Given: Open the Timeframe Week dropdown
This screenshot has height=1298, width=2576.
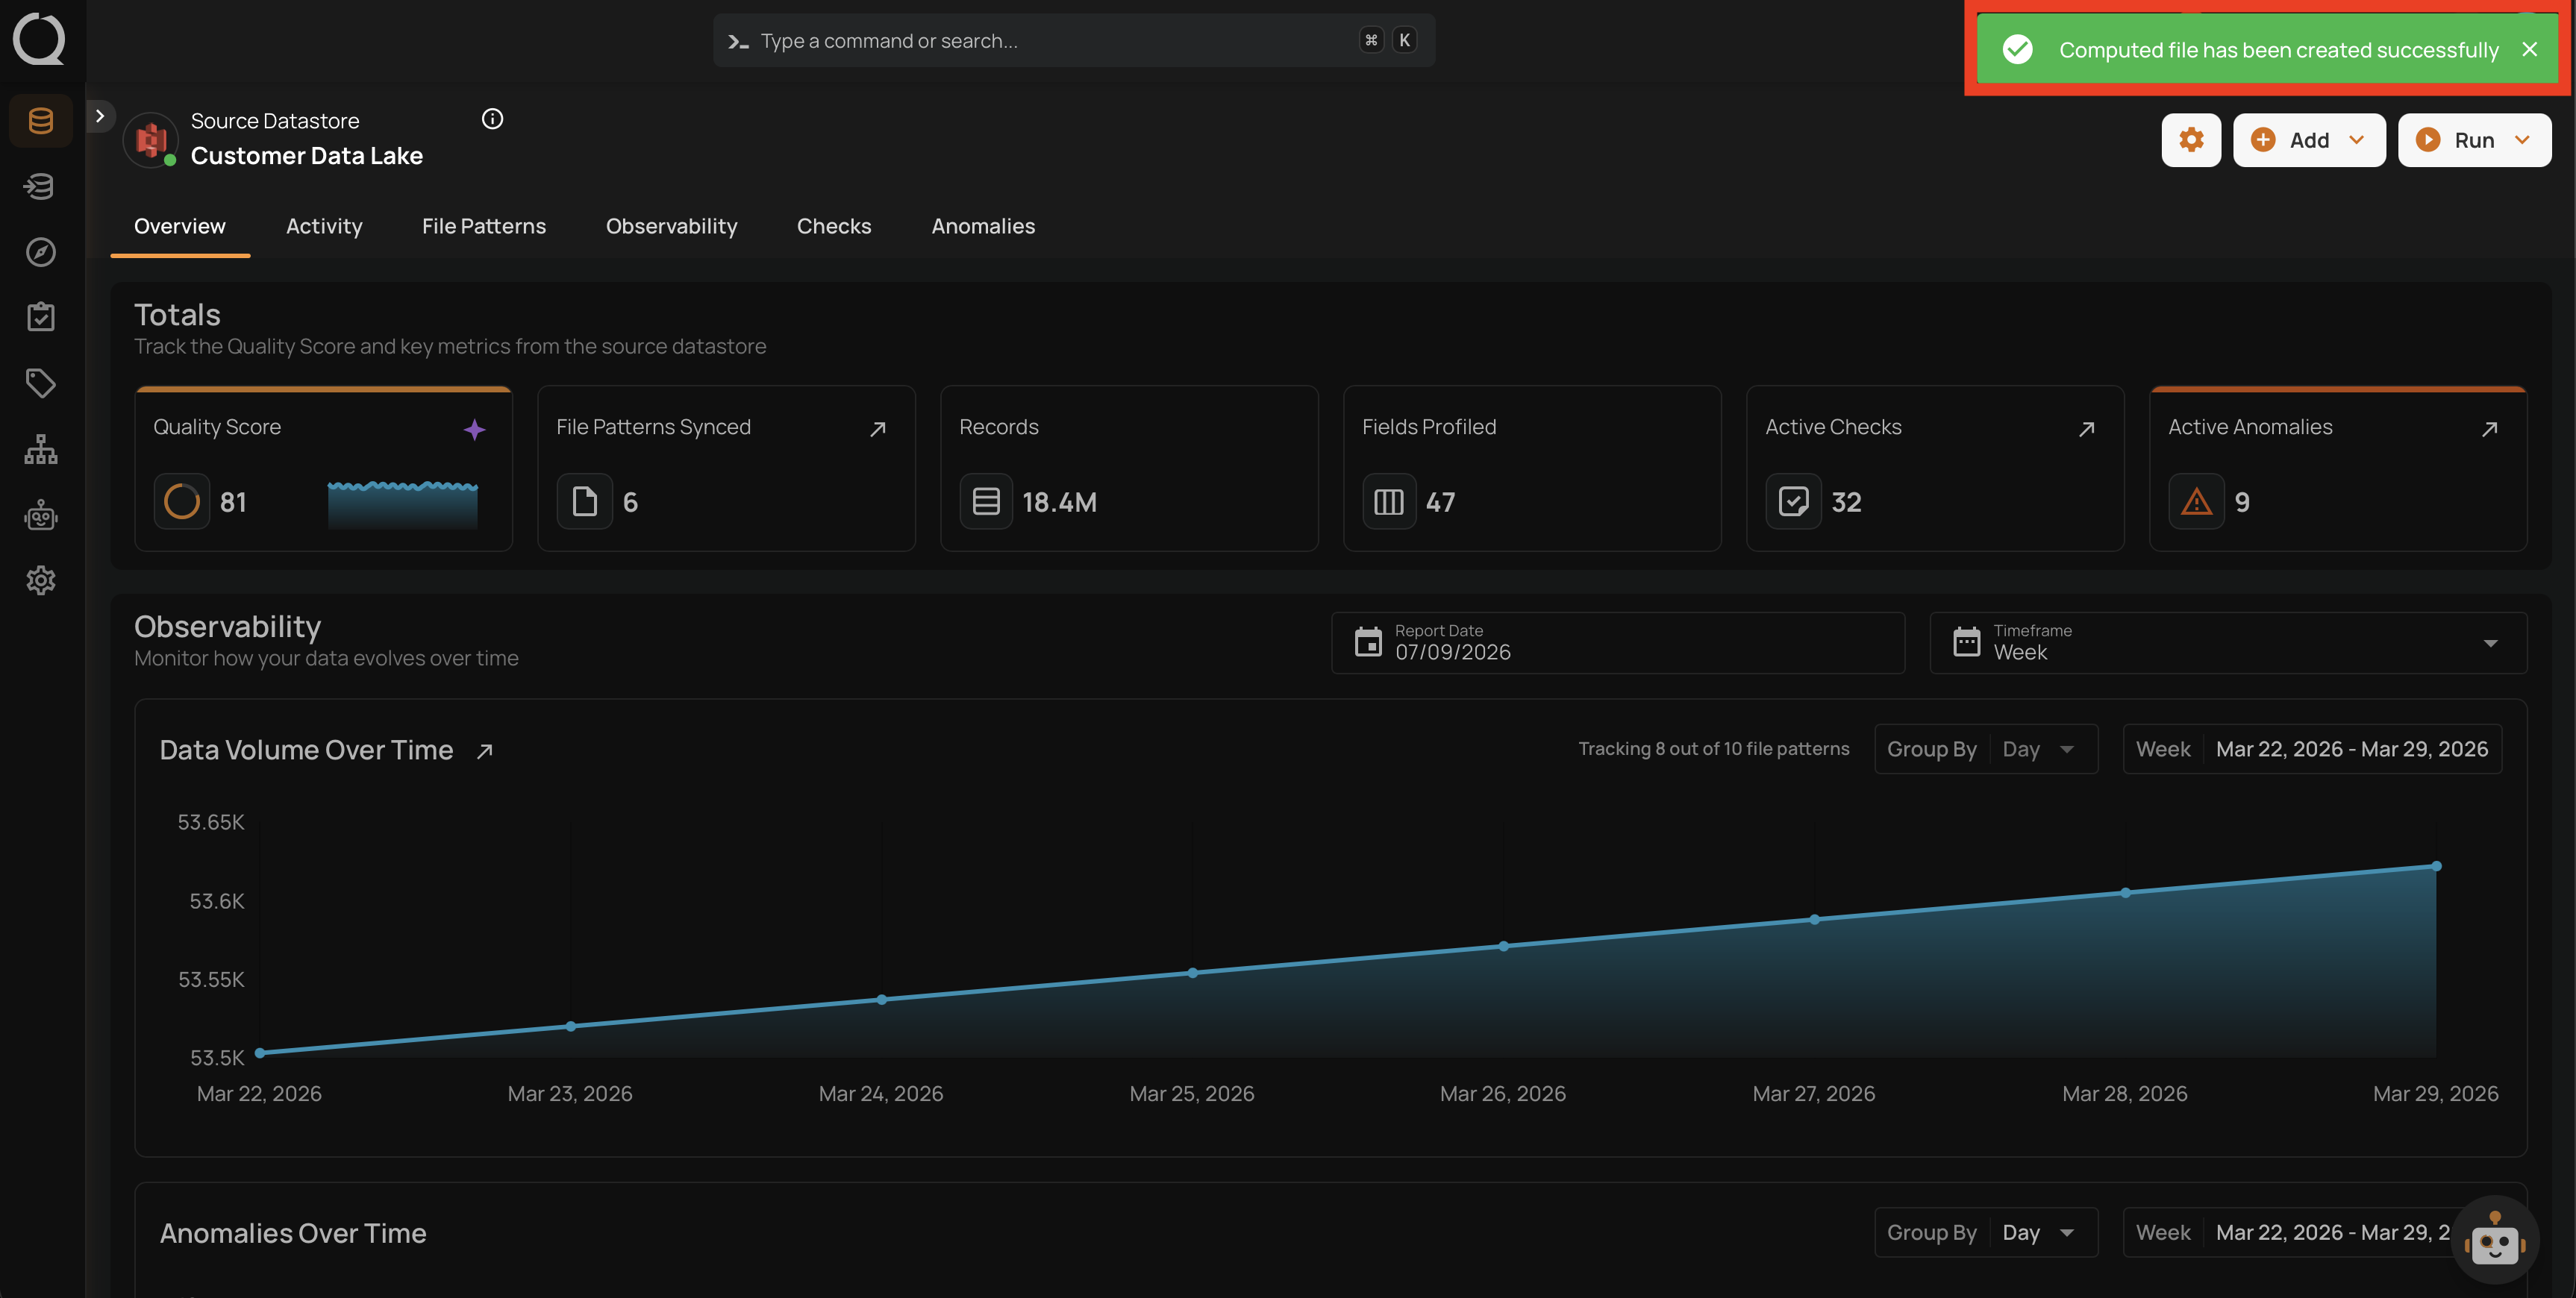Looking at the screenshot, I should [2228, 643].
